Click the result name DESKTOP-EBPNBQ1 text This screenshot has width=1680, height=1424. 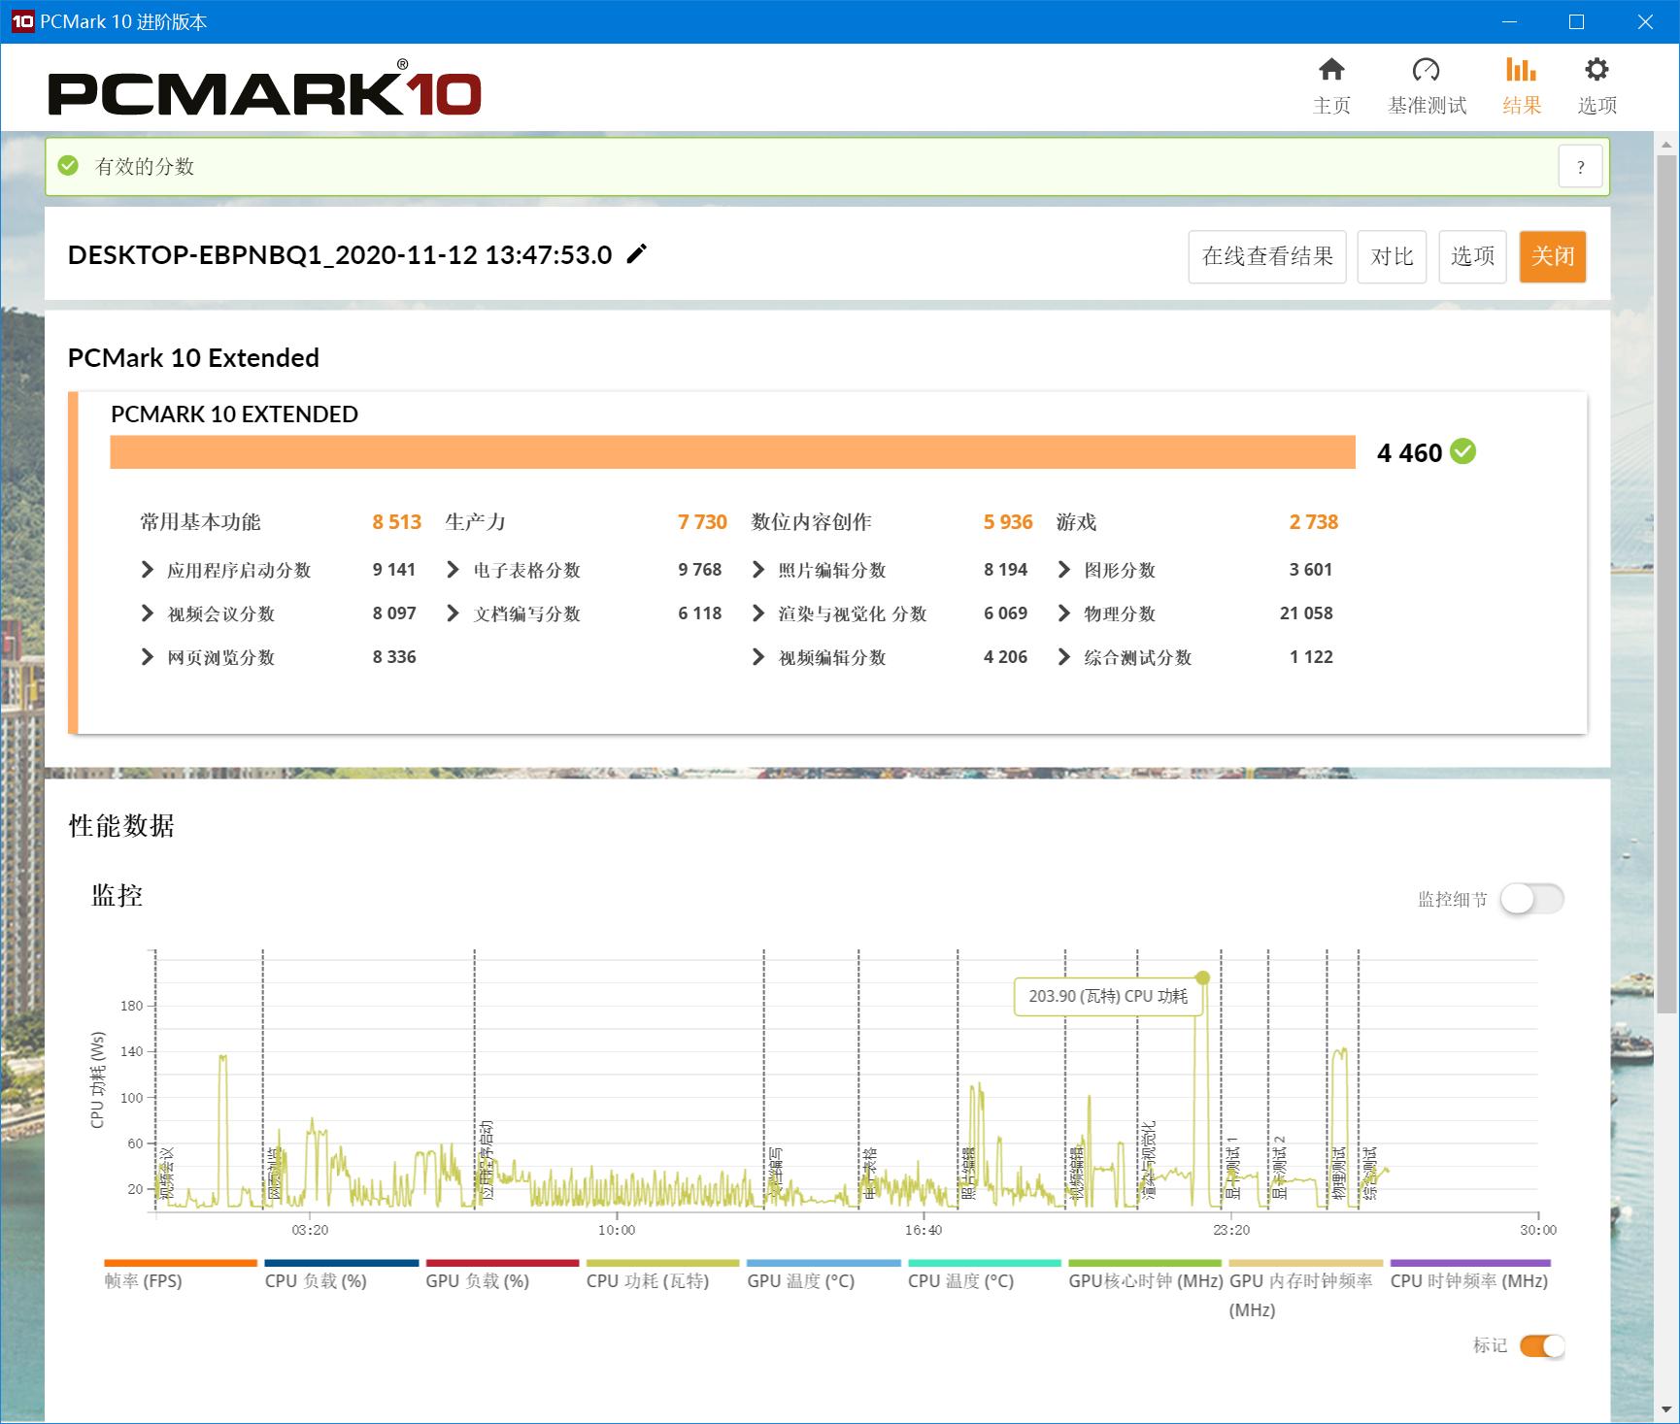(340, 255)
